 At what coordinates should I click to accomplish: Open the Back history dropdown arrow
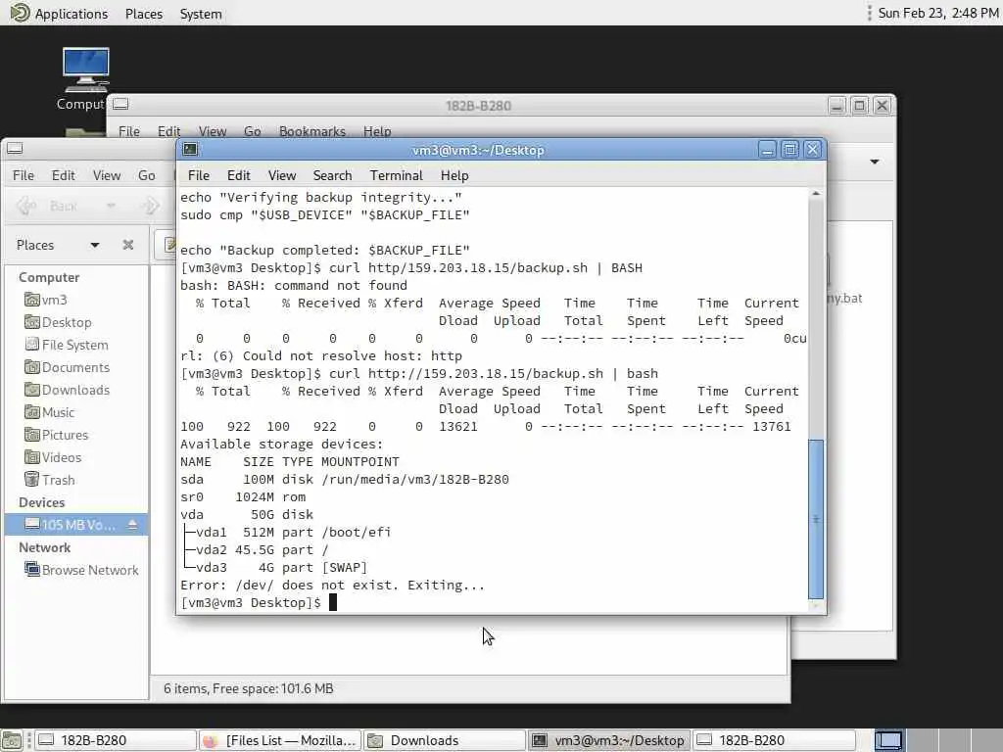pyautogui.click(x=111, y=206)
